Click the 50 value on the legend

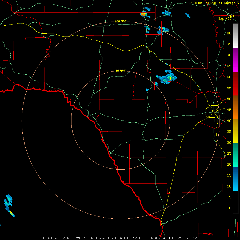tap(229, 99)
